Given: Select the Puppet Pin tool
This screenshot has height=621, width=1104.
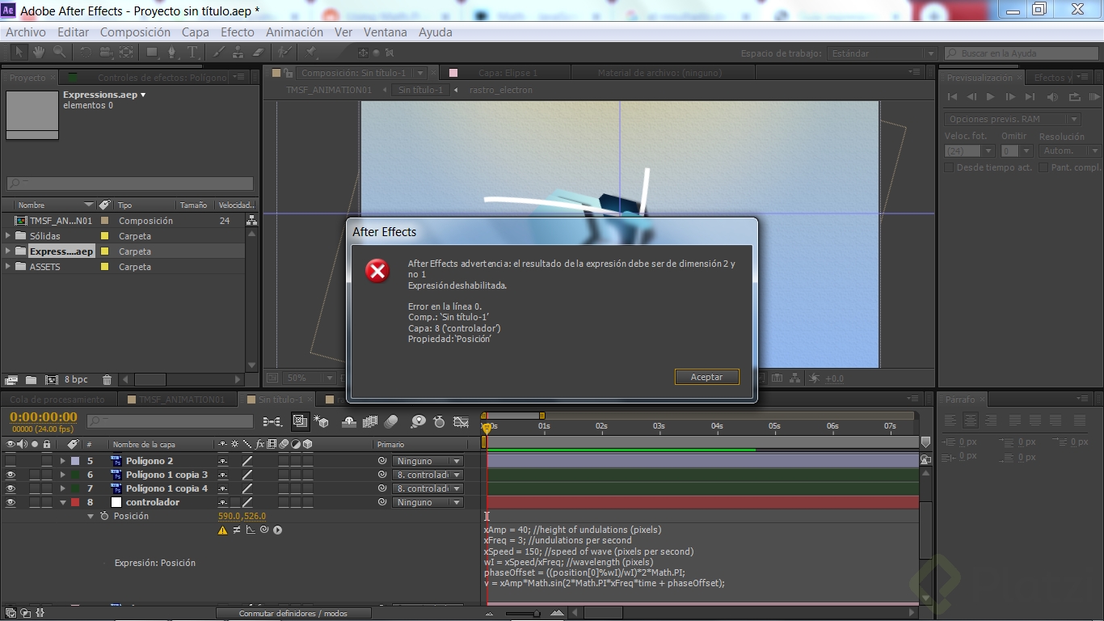Looking at the screenshot, I should tap(311, 52).
